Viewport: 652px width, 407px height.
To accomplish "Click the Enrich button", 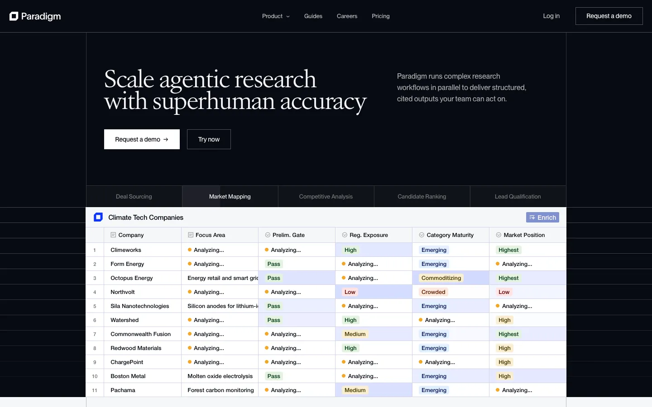I will [x=542, y=218].
